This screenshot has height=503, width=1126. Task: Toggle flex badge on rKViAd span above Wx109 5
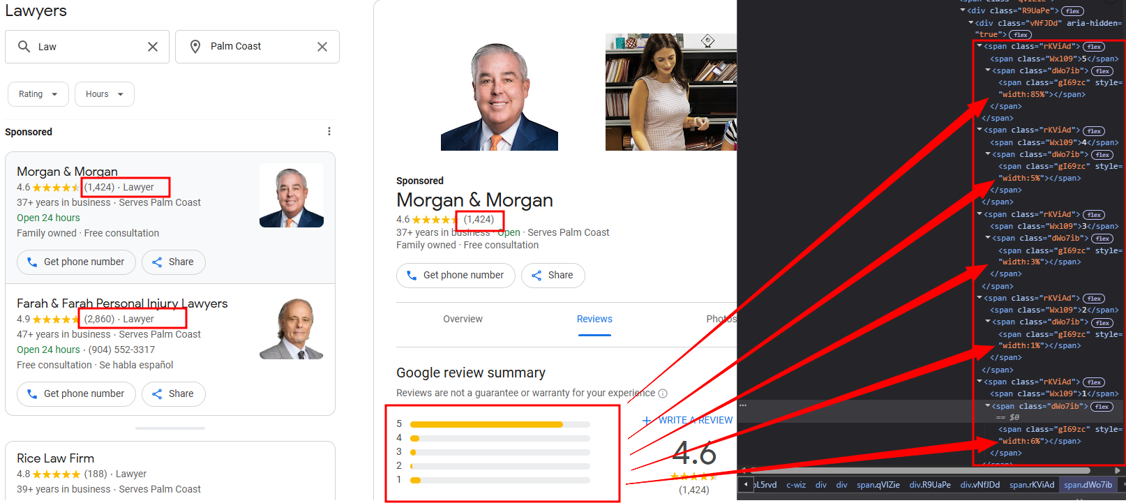tap(1094, 47)
